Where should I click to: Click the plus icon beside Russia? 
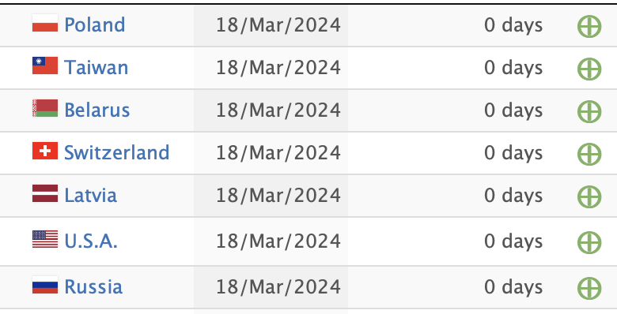[x=589, y=288]
